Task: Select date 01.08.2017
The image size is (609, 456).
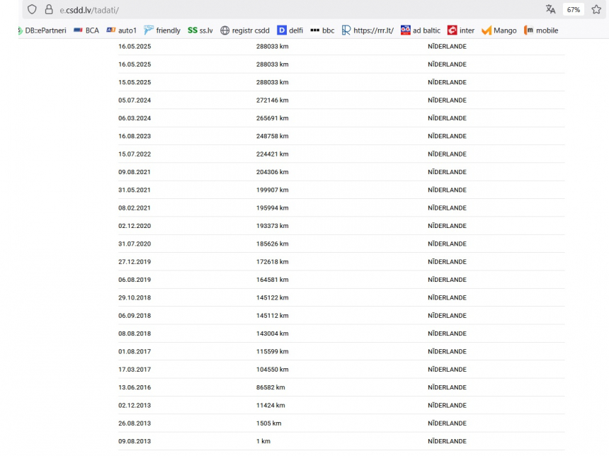Action: click(x=135, y=351)
